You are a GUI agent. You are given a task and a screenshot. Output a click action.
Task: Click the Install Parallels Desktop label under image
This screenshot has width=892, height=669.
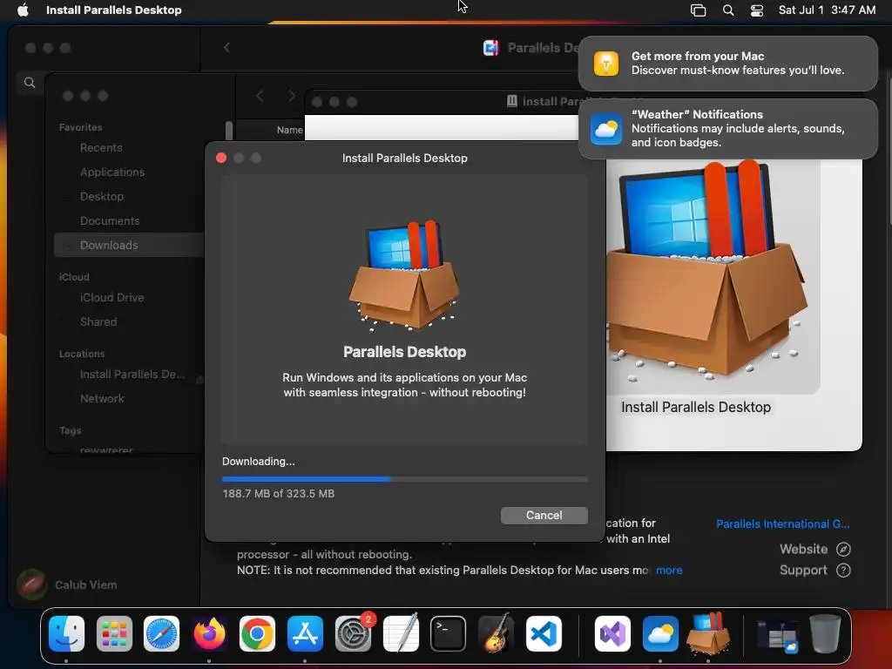click(696, 408)
